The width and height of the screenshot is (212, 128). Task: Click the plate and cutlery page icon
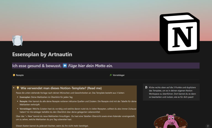pyautogui.click(x=17, y=41)
